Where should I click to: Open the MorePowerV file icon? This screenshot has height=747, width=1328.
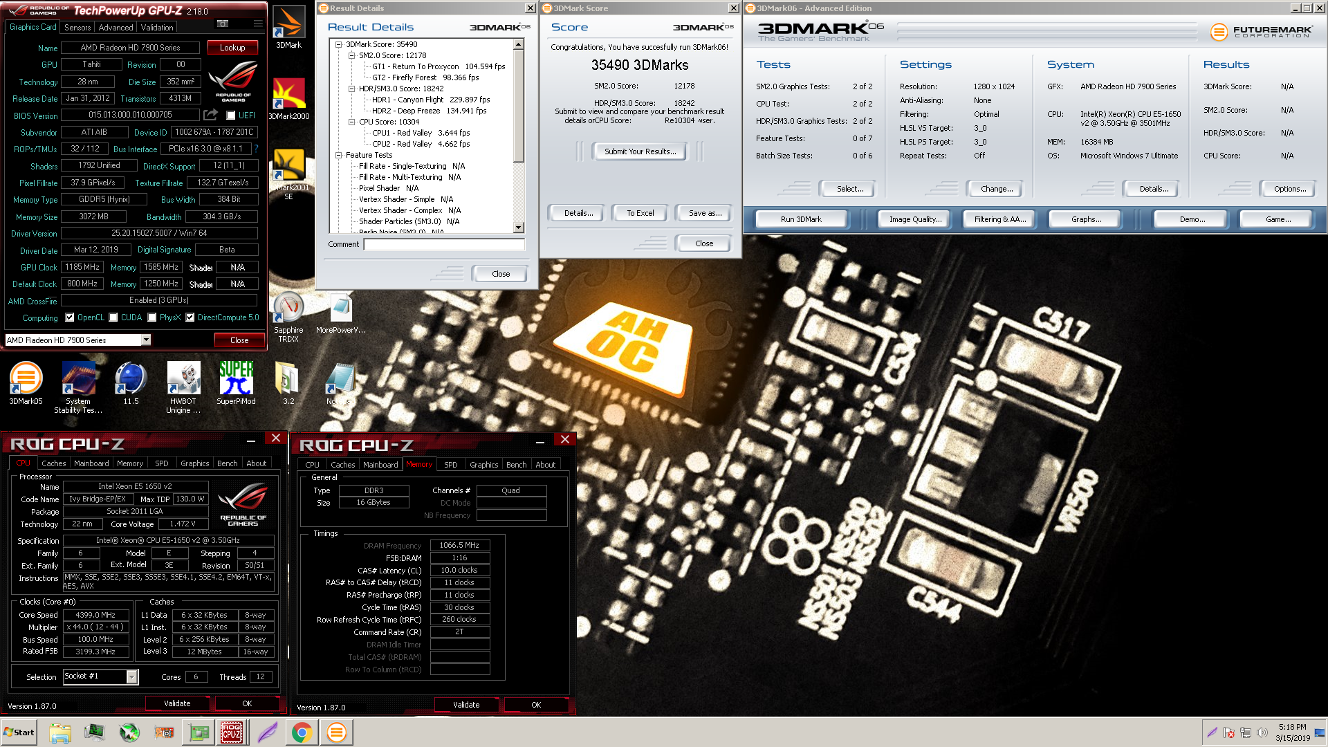tap(340, 313)
